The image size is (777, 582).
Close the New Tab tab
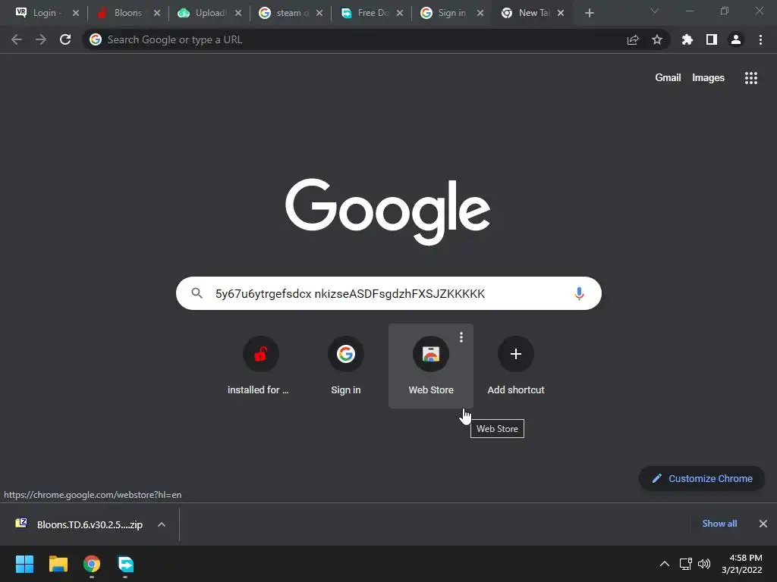pyautogui.click(x=561, y=14)
